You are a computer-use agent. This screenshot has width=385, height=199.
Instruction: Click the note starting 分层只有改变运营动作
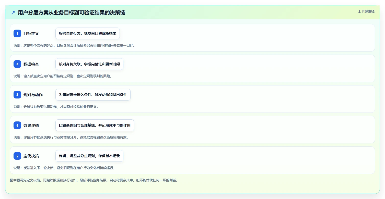[56, 107]
